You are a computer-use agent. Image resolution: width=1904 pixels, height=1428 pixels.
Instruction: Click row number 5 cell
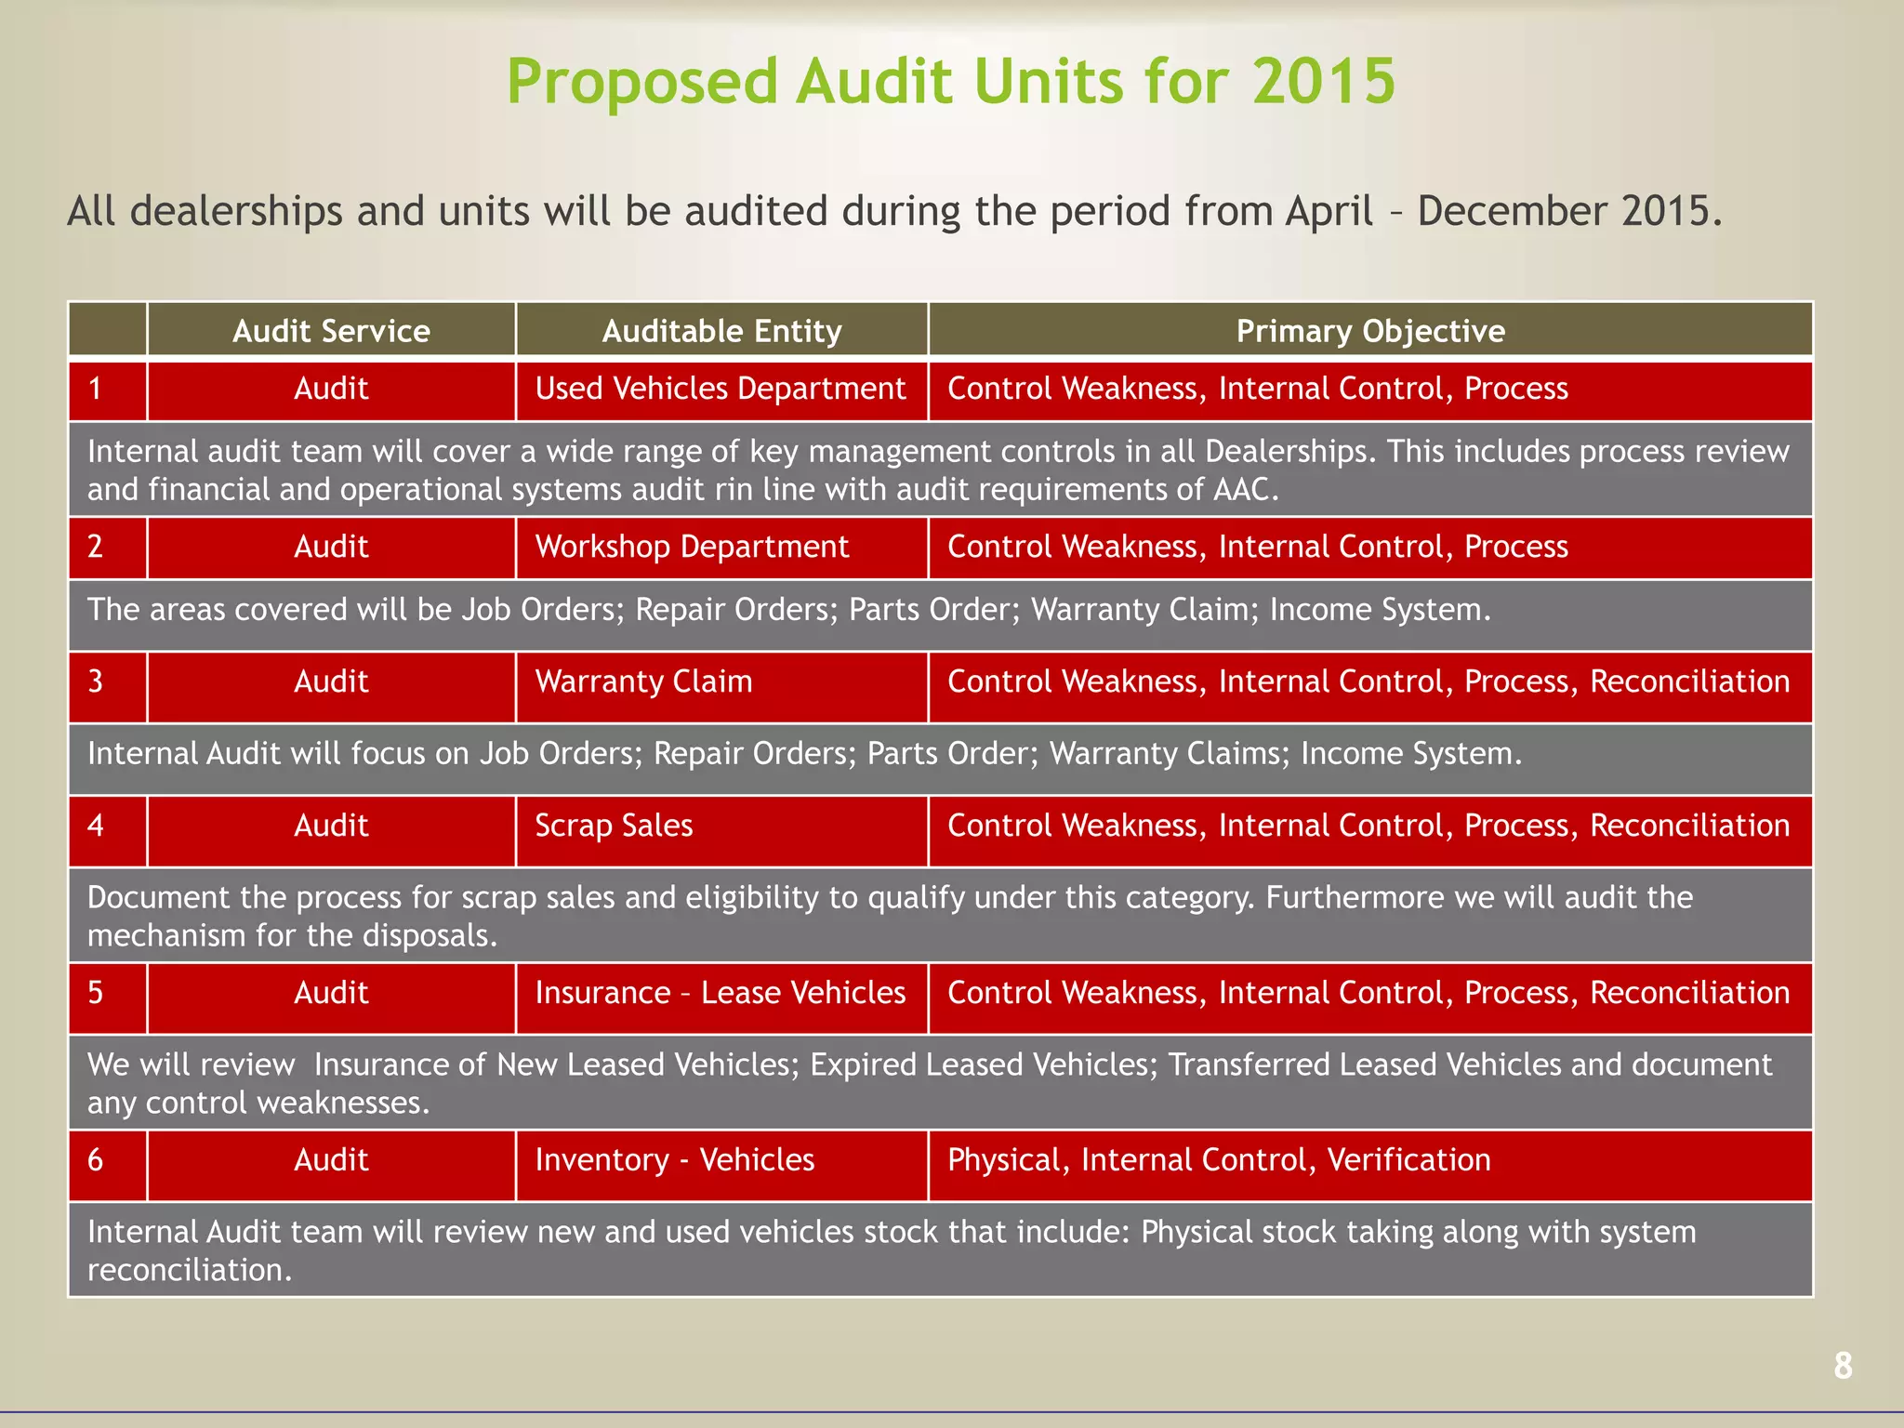[107, 998]
